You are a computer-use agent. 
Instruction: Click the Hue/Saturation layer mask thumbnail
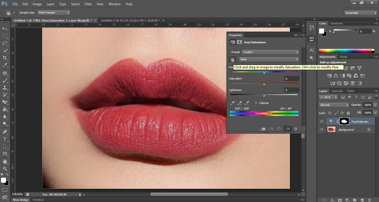click(x=344, y=122)
